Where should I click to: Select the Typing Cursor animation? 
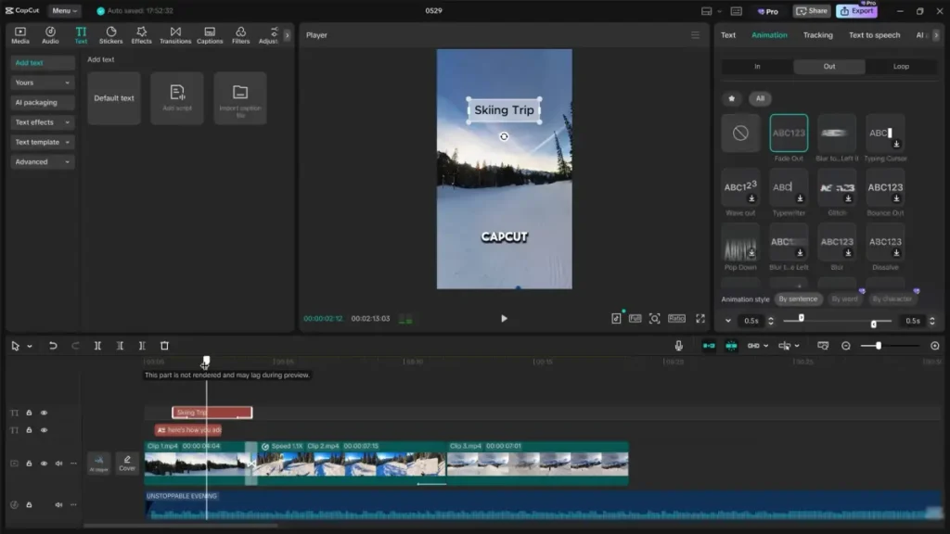[x=885, y=133]
